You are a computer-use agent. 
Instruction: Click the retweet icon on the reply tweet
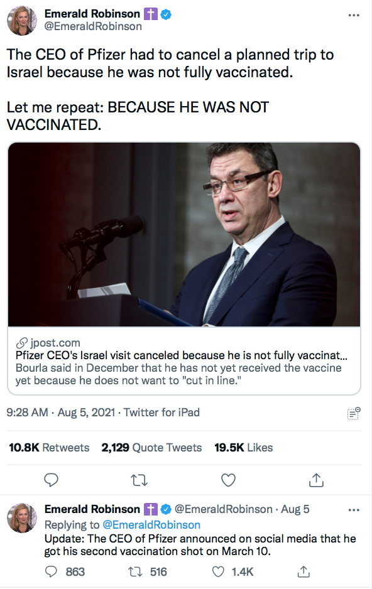pyautogui.click(x=133, y=572)
